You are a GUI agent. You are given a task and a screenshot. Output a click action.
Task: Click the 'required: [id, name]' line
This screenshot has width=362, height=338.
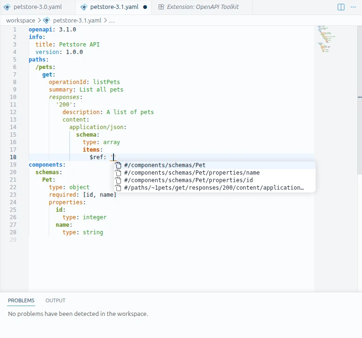tap(83, 195)
